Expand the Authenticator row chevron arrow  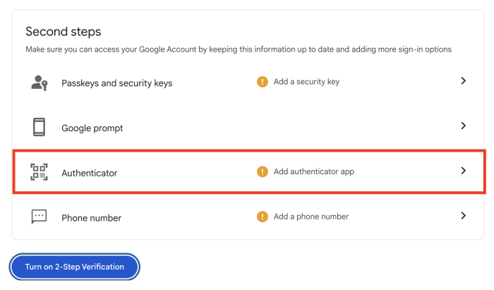[x=464, y=171]
